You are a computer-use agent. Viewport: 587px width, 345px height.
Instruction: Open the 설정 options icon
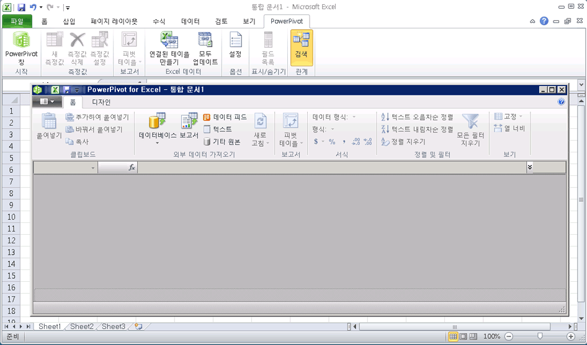235,39
